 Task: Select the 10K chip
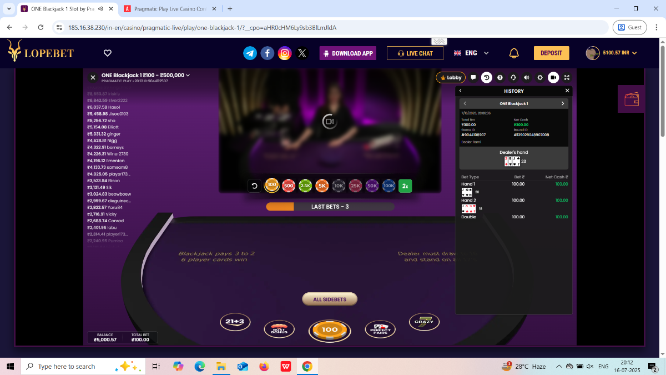point(339,186)
